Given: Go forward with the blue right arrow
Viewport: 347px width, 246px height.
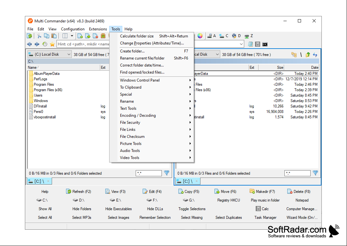Looking at the screenshot, I should point(37,44).
